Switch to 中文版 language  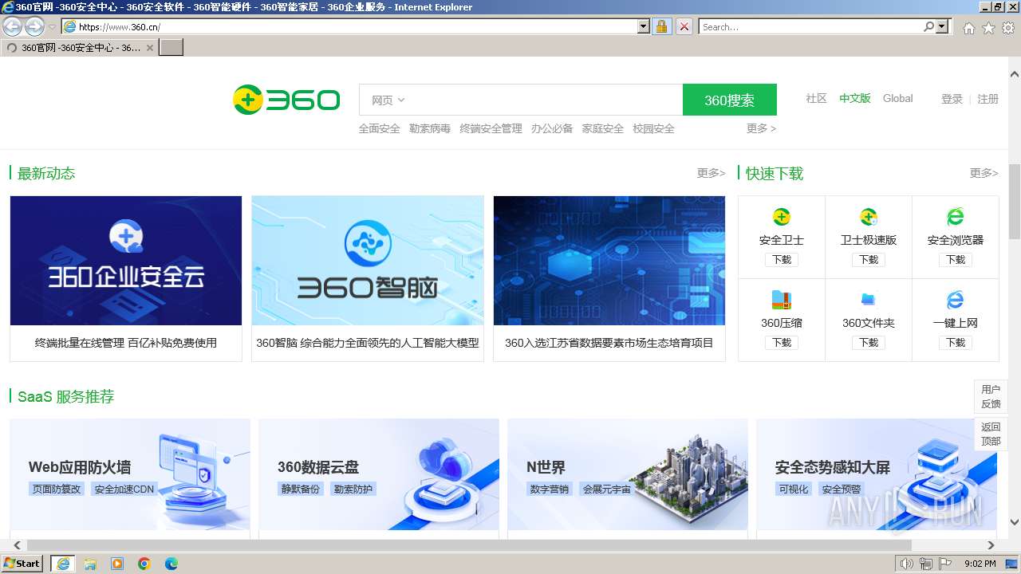click(855, 98)
